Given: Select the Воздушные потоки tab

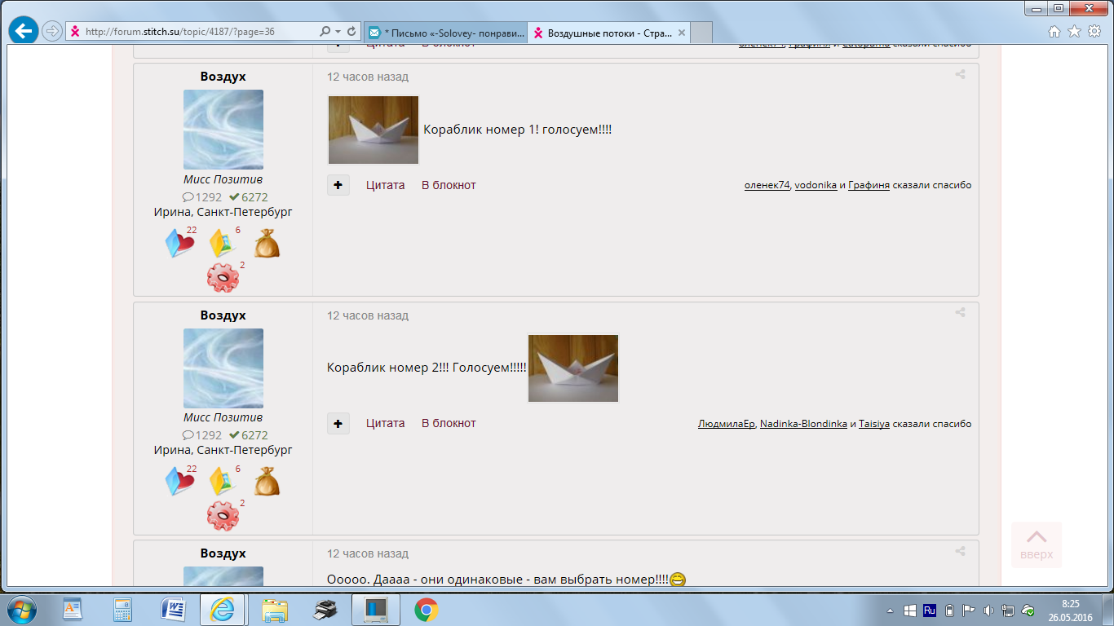Looking at the screenshot, I should [608, 33].
